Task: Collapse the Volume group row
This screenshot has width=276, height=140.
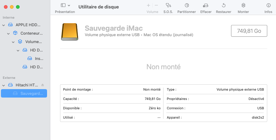Action: [x=13, y=42]
